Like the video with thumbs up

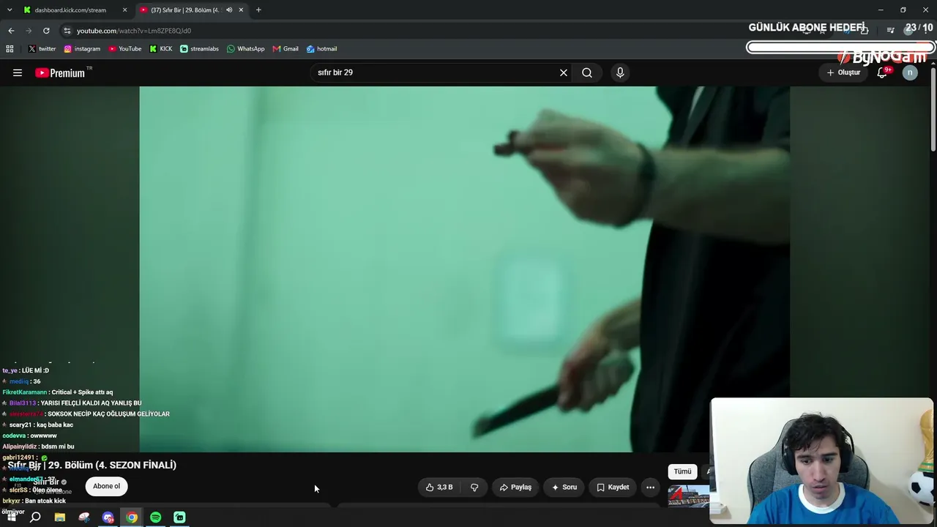439,487
